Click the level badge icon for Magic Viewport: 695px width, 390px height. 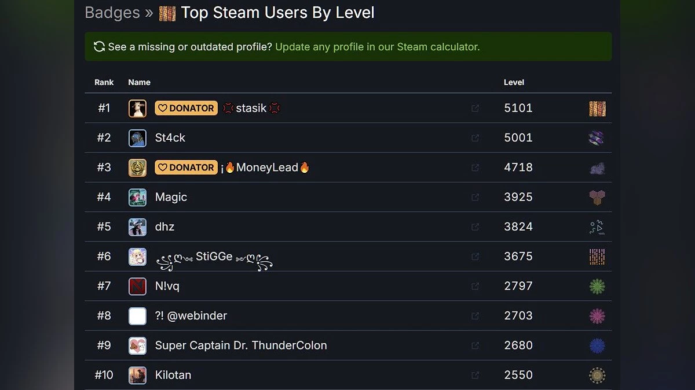[597, 198]
